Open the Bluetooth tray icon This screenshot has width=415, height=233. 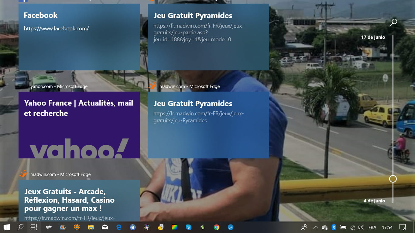point(334,227)
